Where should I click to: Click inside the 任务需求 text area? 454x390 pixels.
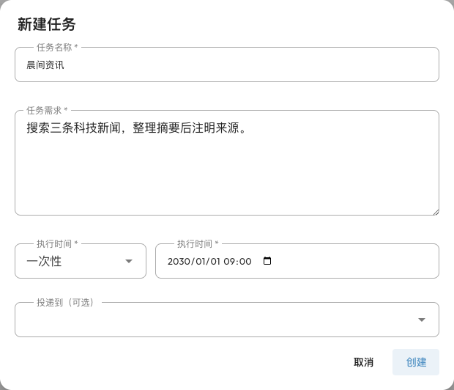[x=227, y=163]
